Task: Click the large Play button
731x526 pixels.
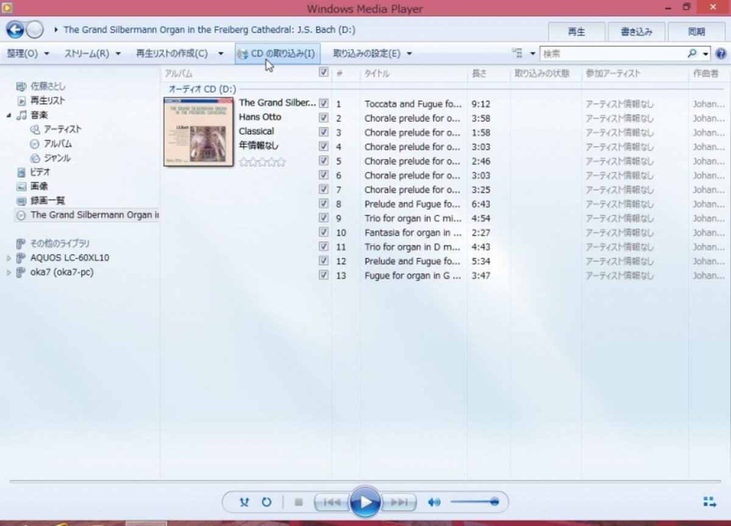Action: coord(365,502)
